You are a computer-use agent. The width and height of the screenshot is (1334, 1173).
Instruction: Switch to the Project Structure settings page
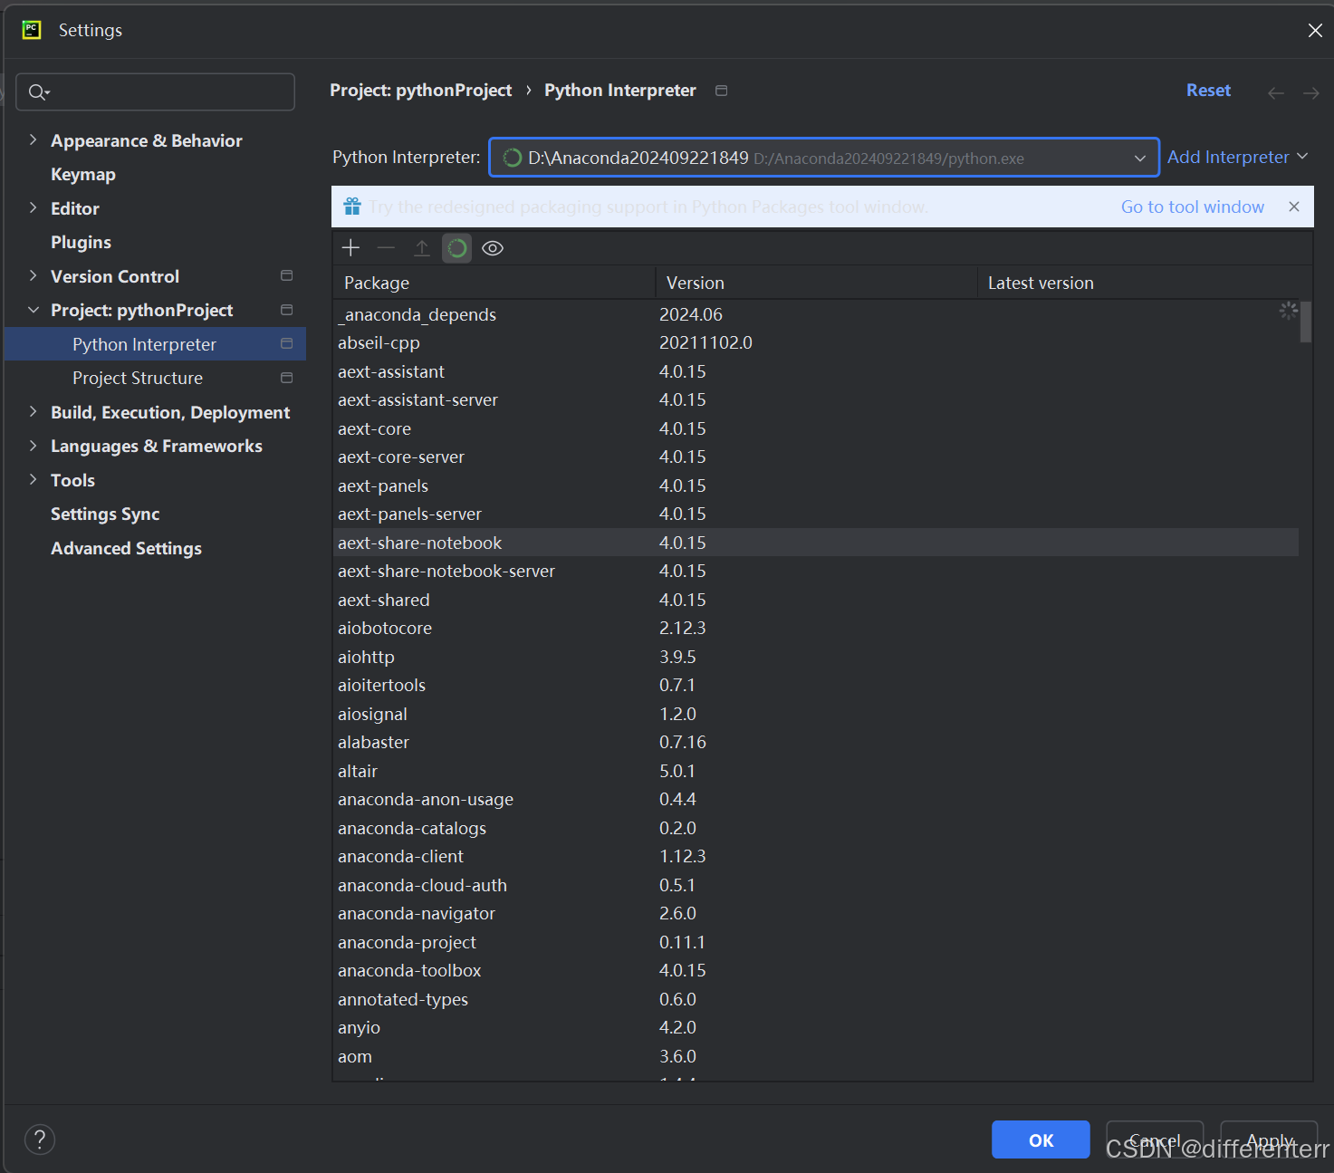(137, 378)
